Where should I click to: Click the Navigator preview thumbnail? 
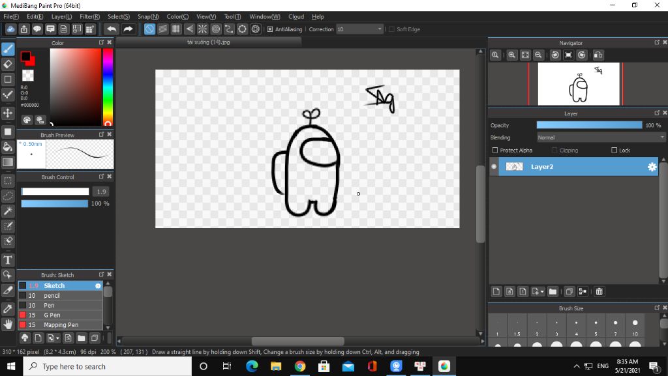(579, 84)
